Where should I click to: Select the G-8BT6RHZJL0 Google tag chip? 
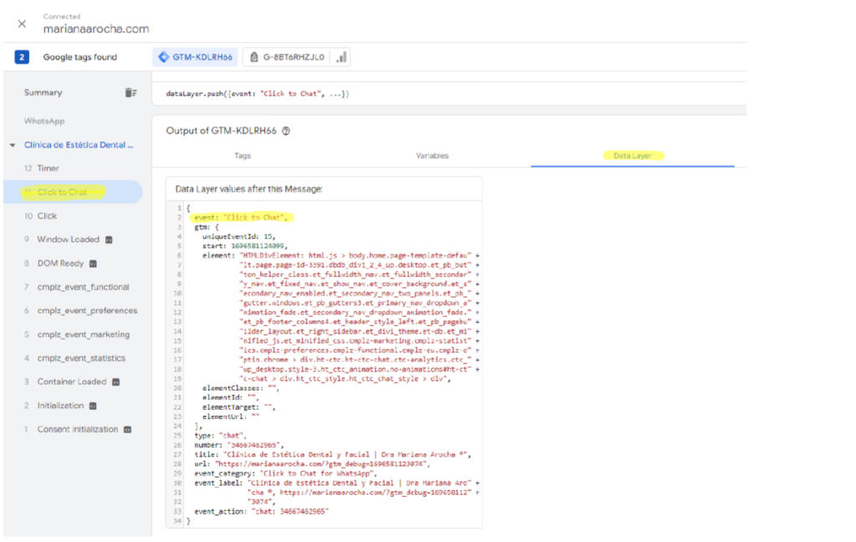click(x=288, y=57)
